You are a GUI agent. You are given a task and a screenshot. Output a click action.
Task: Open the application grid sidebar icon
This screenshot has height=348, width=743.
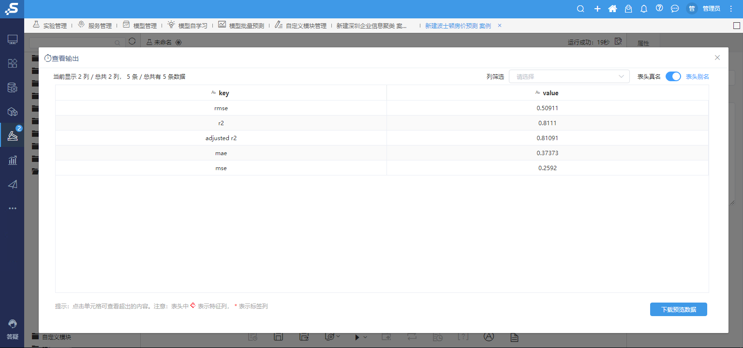tap(13, 63)
